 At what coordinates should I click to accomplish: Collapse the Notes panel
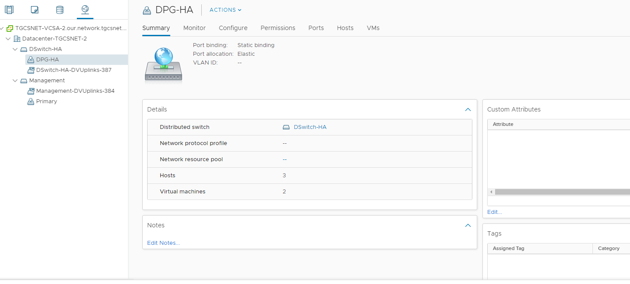[x=468, y=226]
